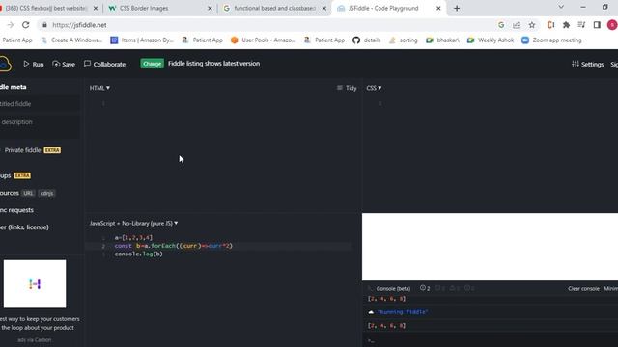This screenshot has height=347, width=618.
Task: Open Items | Amazon Dy... bookmark
Action: coord(142,40)
